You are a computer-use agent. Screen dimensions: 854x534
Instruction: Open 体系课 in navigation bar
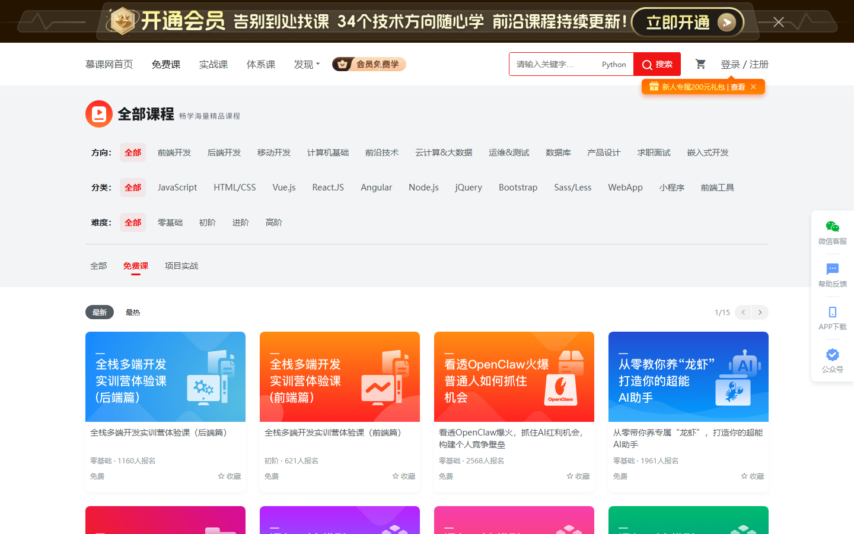261,64
